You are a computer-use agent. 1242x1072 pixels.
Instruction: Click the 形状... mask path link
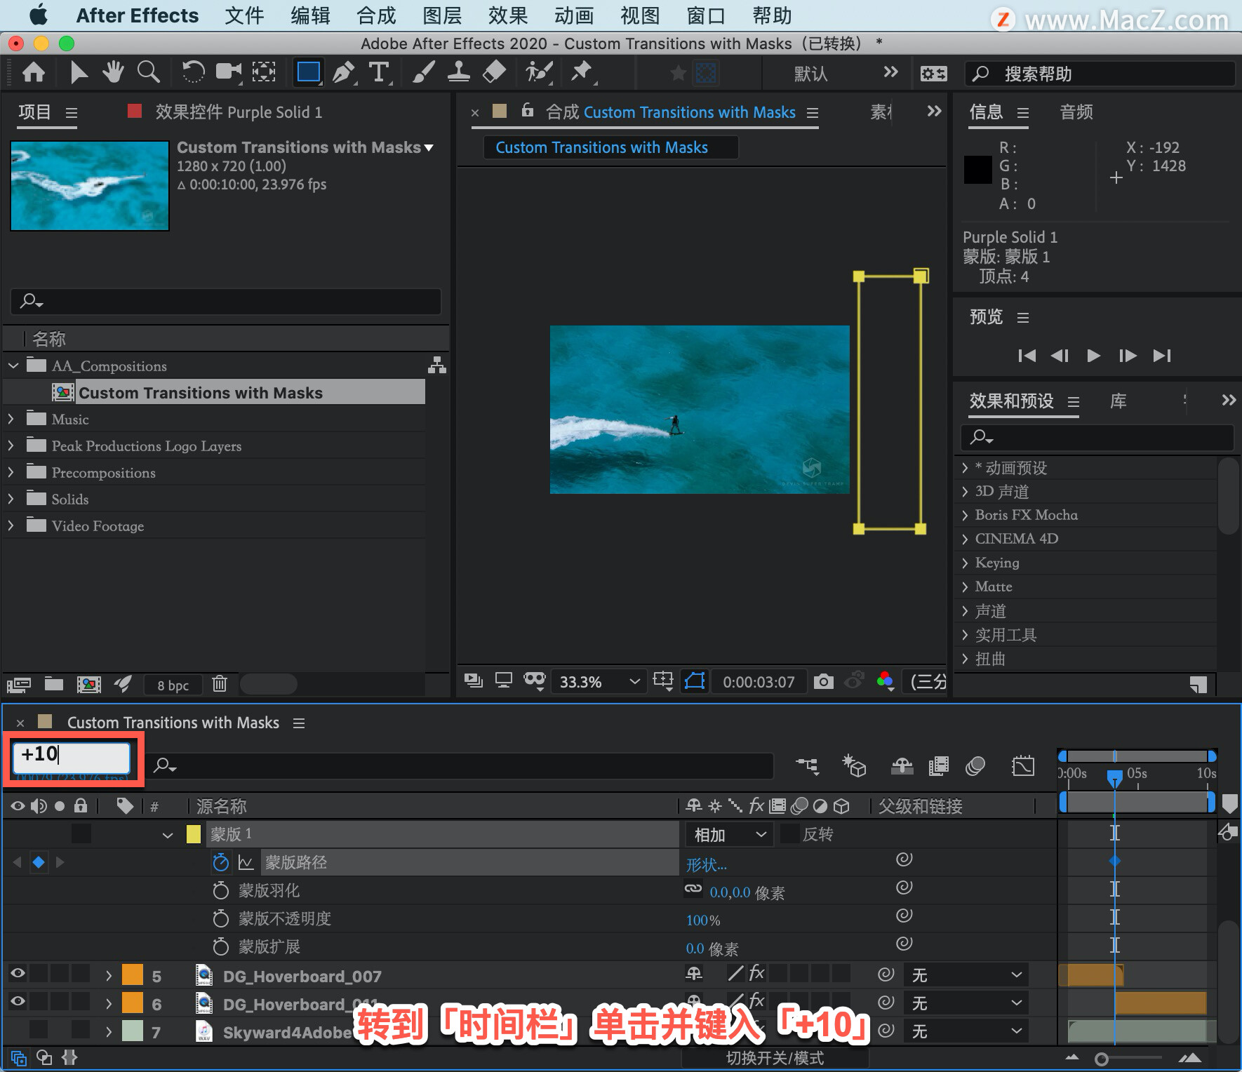706,864
